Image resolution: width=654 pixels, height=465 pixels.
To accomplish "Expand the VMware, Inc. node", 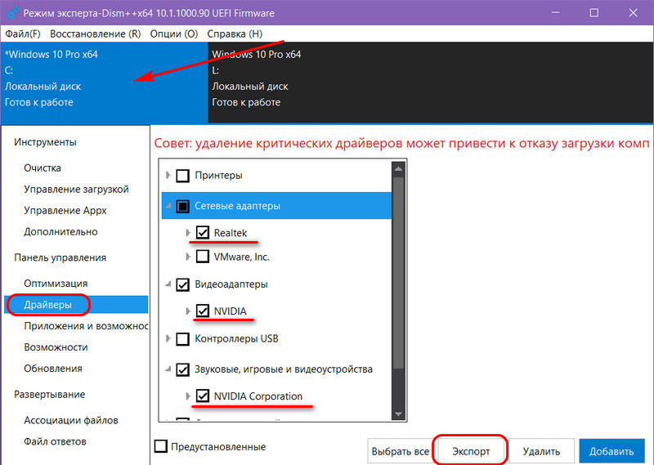I will [188, 257].
